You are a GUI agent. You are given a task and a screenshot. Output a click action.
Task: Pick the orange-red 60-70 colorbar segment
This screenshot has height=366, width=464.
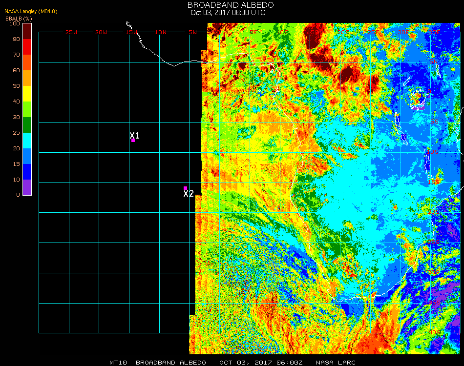click(27, 62)
